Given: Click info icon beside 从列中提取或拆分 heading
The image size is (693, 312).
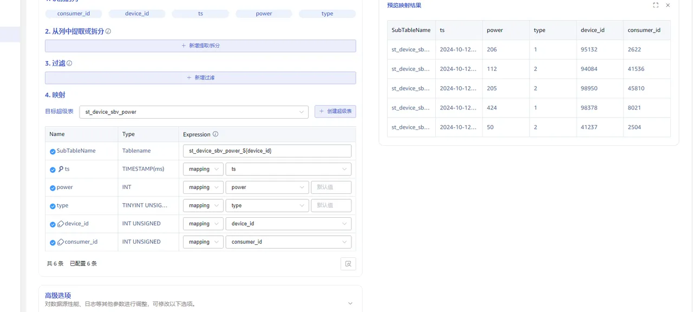Looking at the screenshot, I should (x=108, y=31).
